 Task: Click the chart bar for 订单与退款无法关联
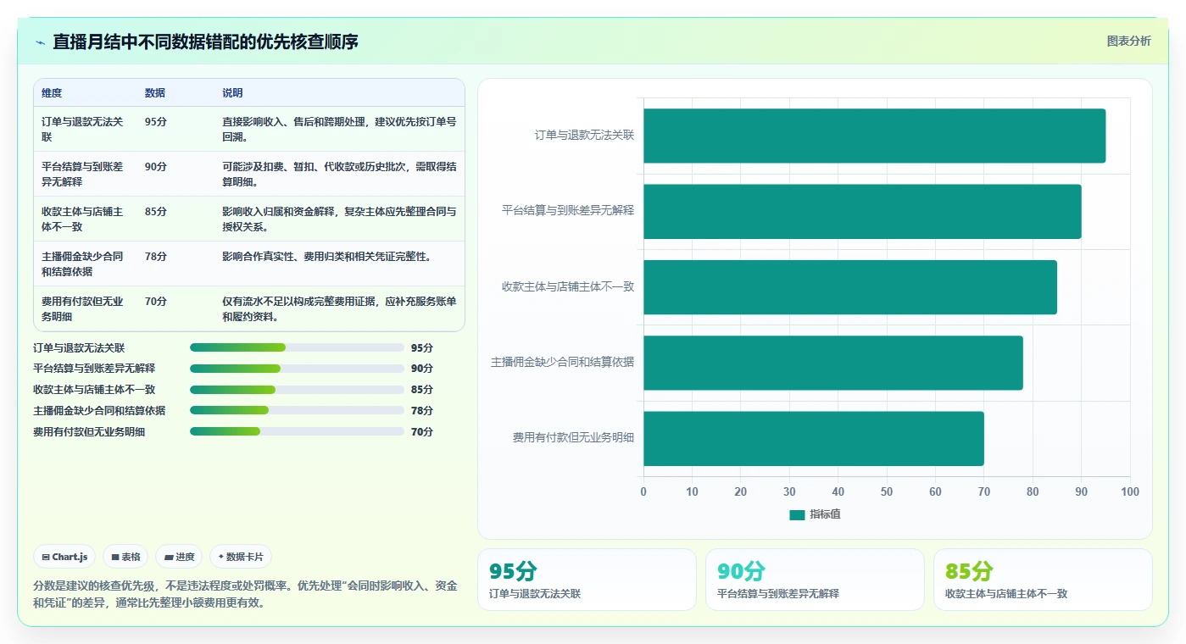874,136
